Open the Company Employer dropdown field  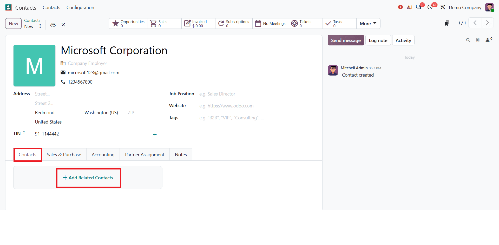87,63
